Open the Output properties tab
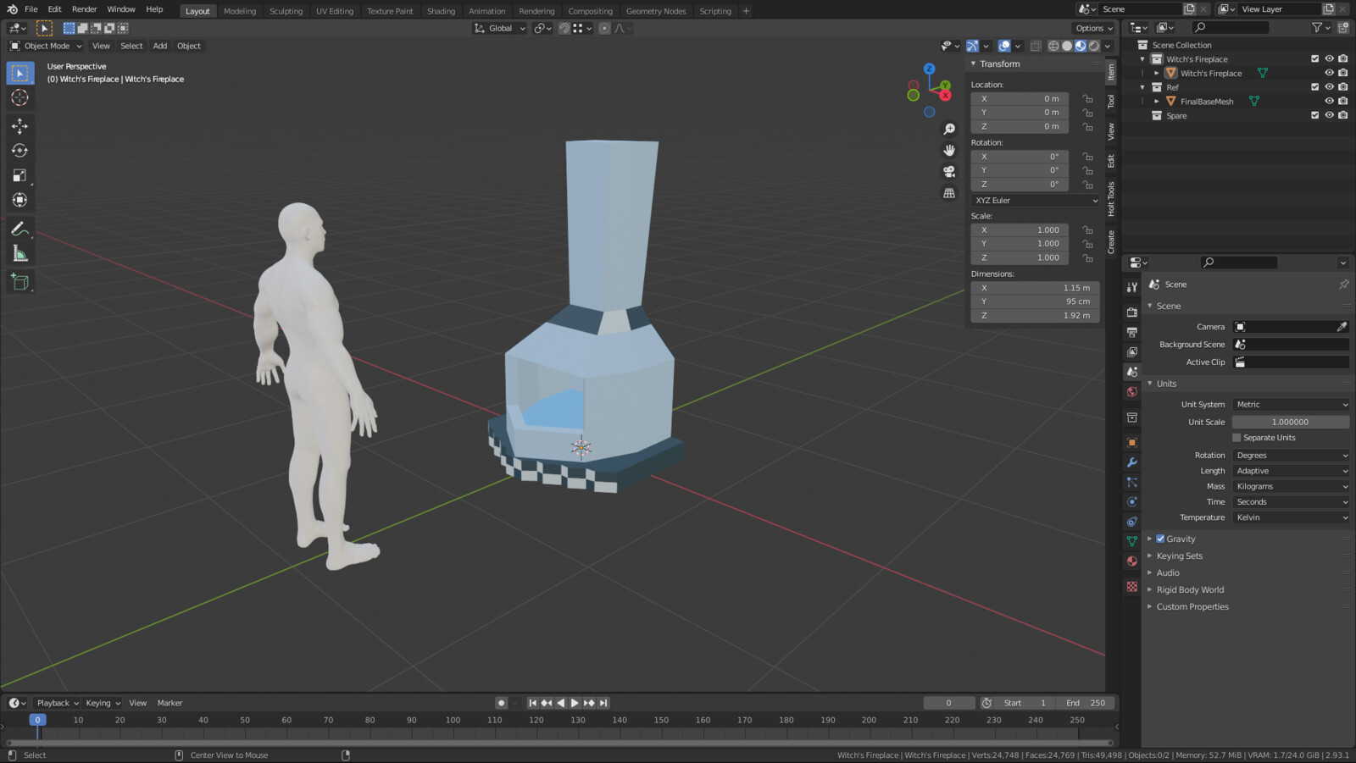1356x763 pixels. click(x=1131, y=332)
